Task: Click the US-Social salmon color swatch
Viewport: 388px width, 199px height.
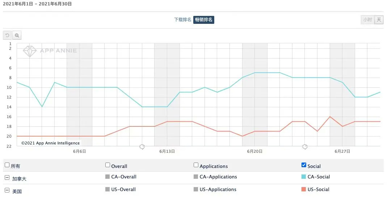Action: [304, 189]
